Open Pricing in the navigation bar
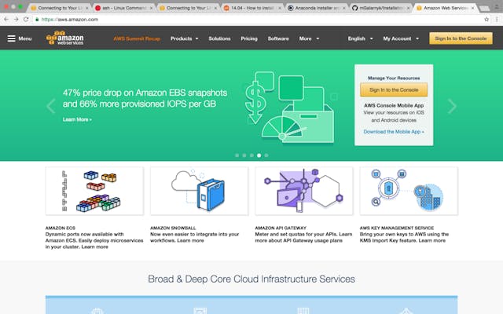 coord(249,38)
